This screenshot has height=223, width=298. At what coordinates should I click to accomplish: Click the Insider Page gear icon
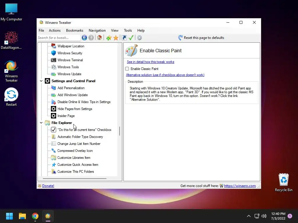[54, 116]
